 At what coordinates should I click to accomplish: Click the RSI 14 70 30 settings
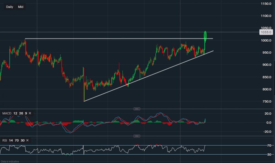pos(17,140)
